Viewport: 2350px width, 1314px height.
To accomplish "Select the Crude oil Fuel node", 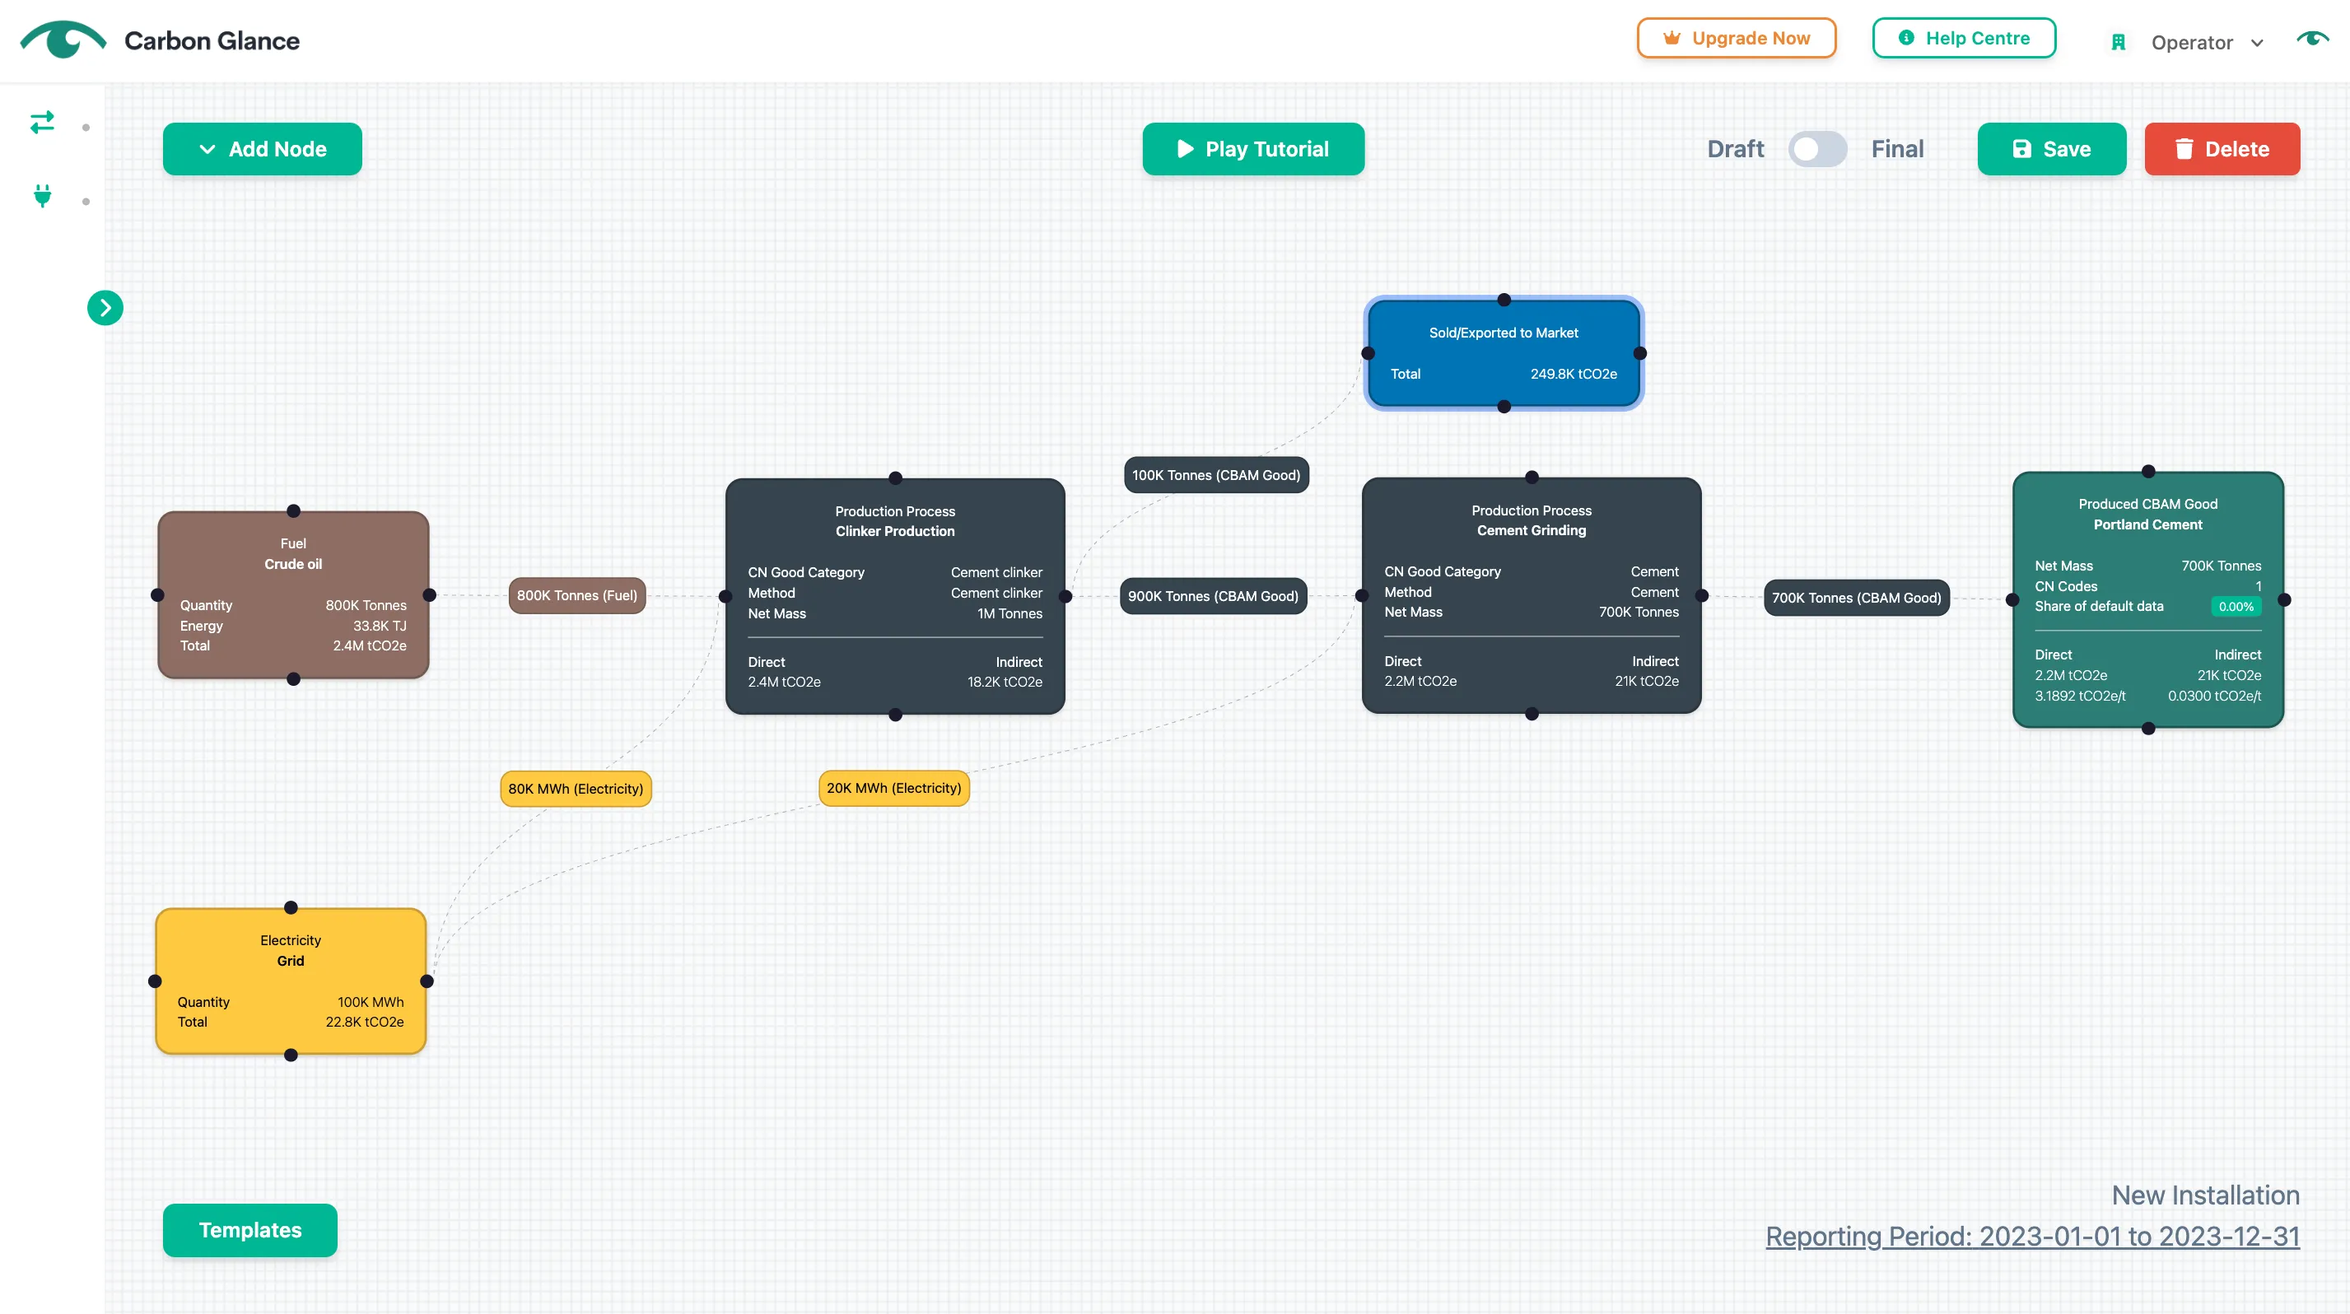I will coord(294,594).
